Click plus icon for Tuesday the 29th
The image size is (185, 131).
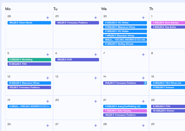pos(96,18)
